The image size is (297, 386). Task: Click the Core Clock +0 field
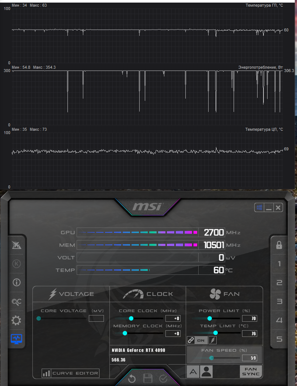pyautogui.click(x=173, y=318)
